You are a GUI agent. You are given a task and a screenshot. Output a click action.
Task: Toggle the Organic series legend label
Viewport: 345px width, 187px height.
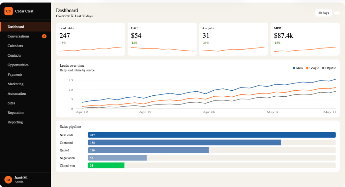331,68
